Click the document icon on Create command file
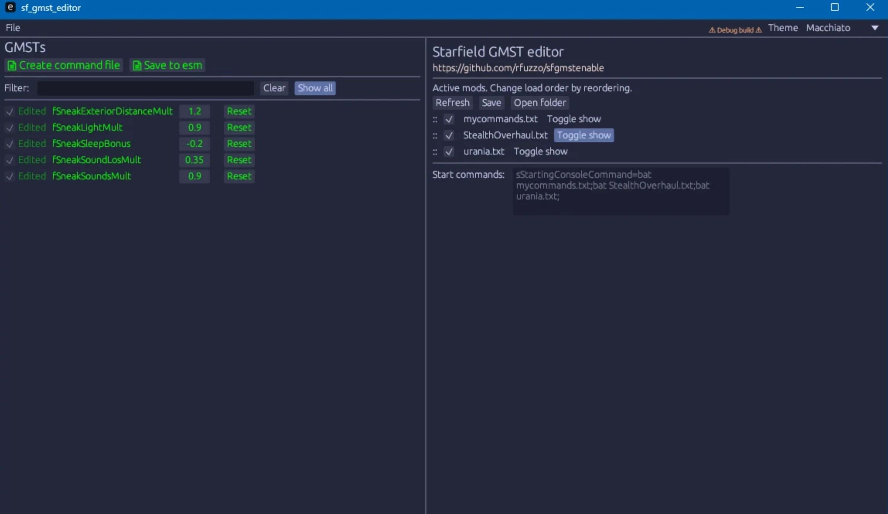 11,65
